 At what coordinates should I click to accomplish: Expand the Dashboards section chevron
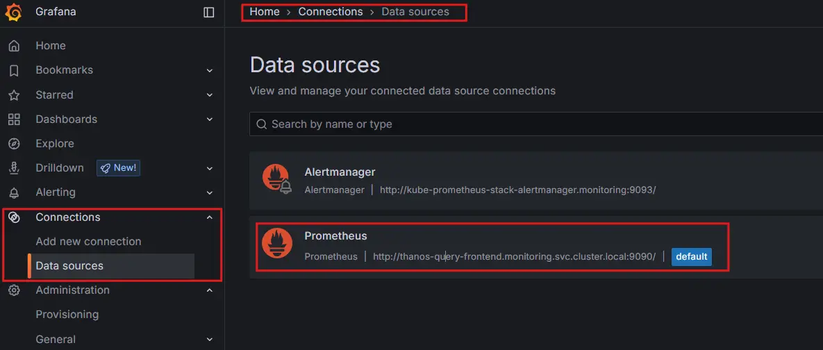[210, 119]
